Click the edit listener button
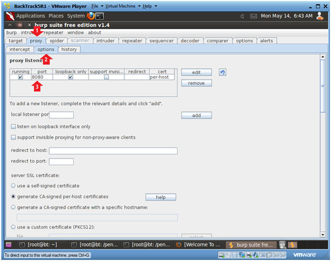The image size is (331, 261). point(196,72)
